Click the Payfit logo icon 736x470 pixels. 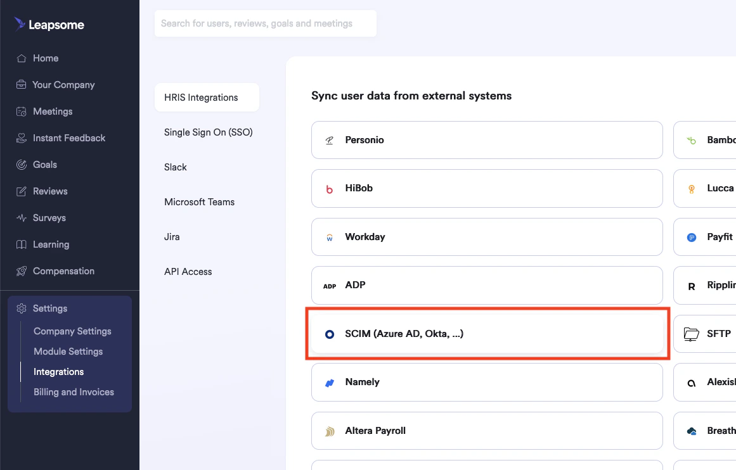[x=692, y=238]
